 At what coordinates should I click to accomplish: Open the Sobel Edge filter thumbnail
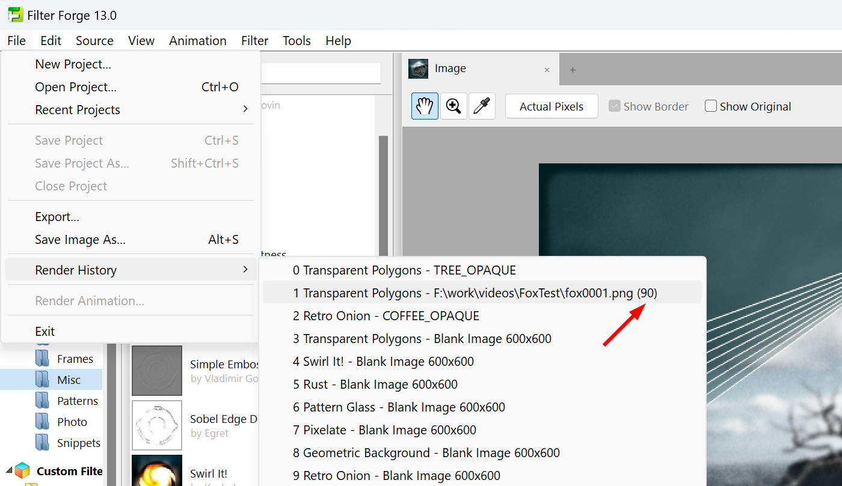(156, 425)
